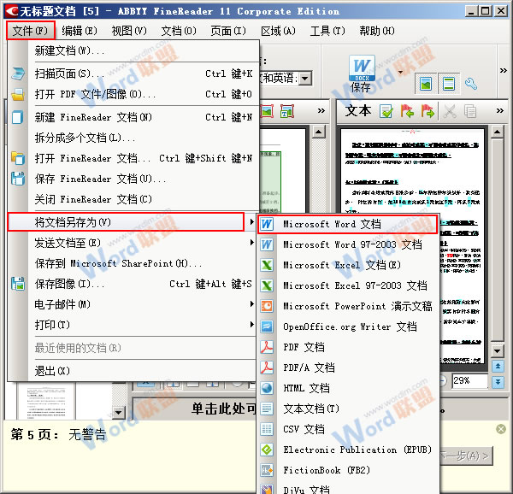The height and width of the screenshot is (494, 513).
Task: Click the HTML 文档 globe icon
Action: point(267,388)
